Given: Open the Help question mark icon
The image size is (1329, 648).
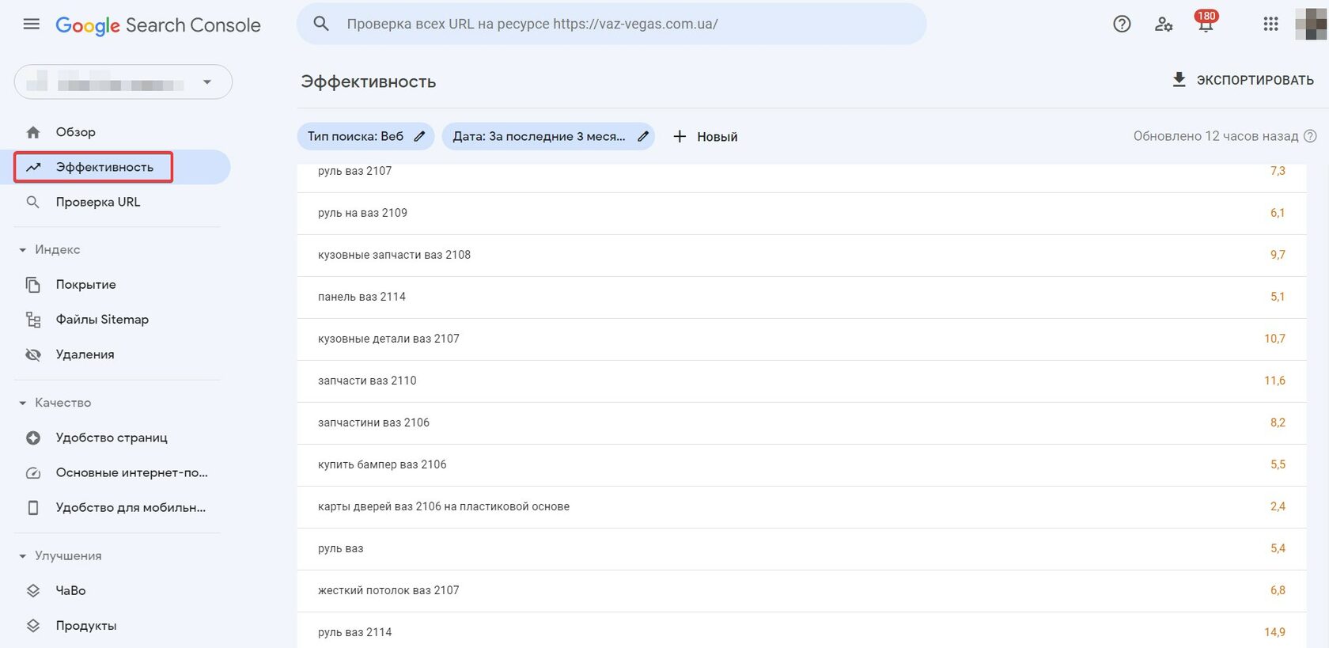Looking at the screenshot, I should [1122, 24].
